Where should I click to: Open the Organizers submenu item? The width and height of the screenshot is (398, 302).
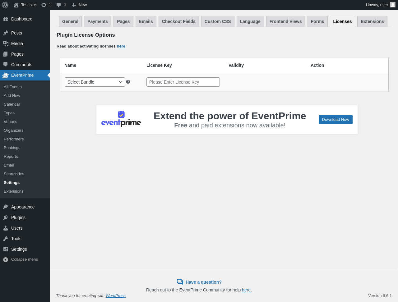click(14, 130)
